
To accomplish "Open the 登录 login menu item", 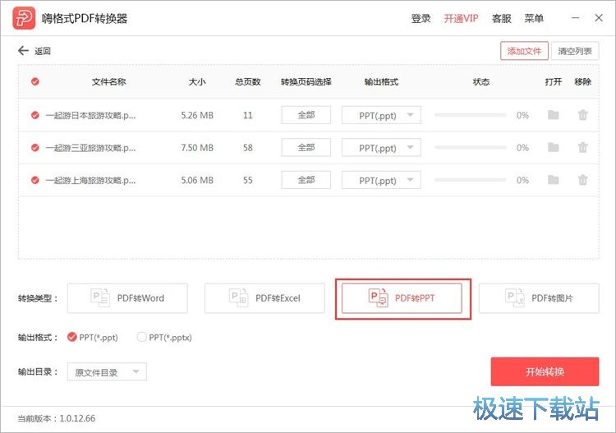I will pos(421,18).
